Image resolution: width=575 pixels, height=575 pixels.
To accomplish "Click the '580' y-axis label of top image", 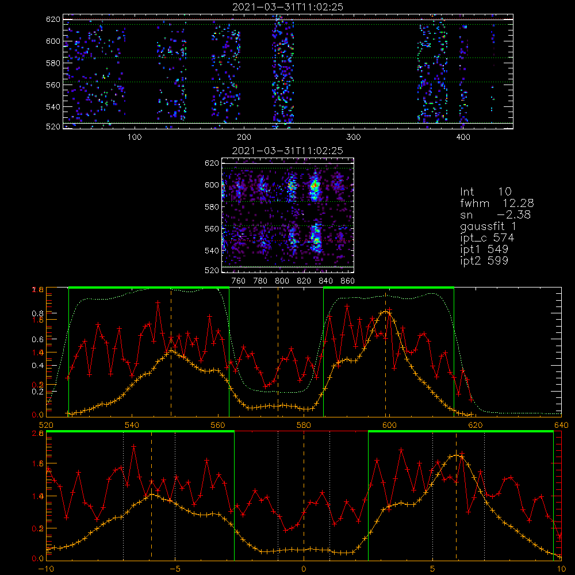I will [x=53, y=63].
